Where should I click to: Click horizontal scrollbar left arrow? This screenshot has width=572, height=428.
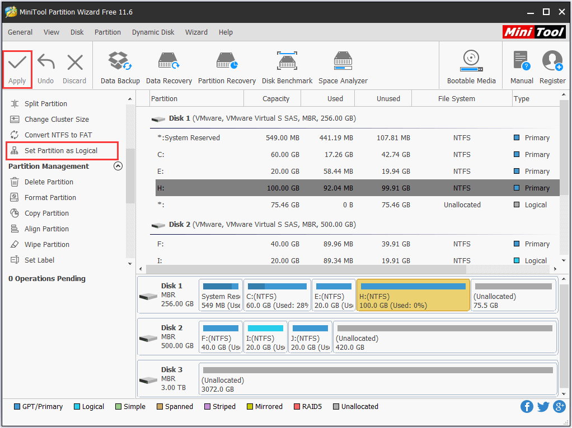[141, 269]
